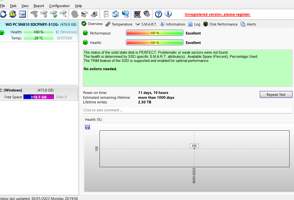Open the Report menu
This screenshot has height=200, width=294.
click(x=39, y=6)
